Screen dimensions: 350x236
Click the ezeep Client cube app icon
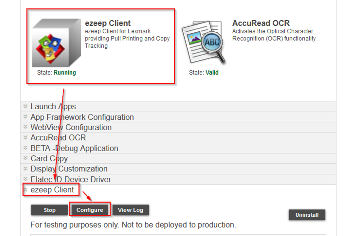coord(56,43)
